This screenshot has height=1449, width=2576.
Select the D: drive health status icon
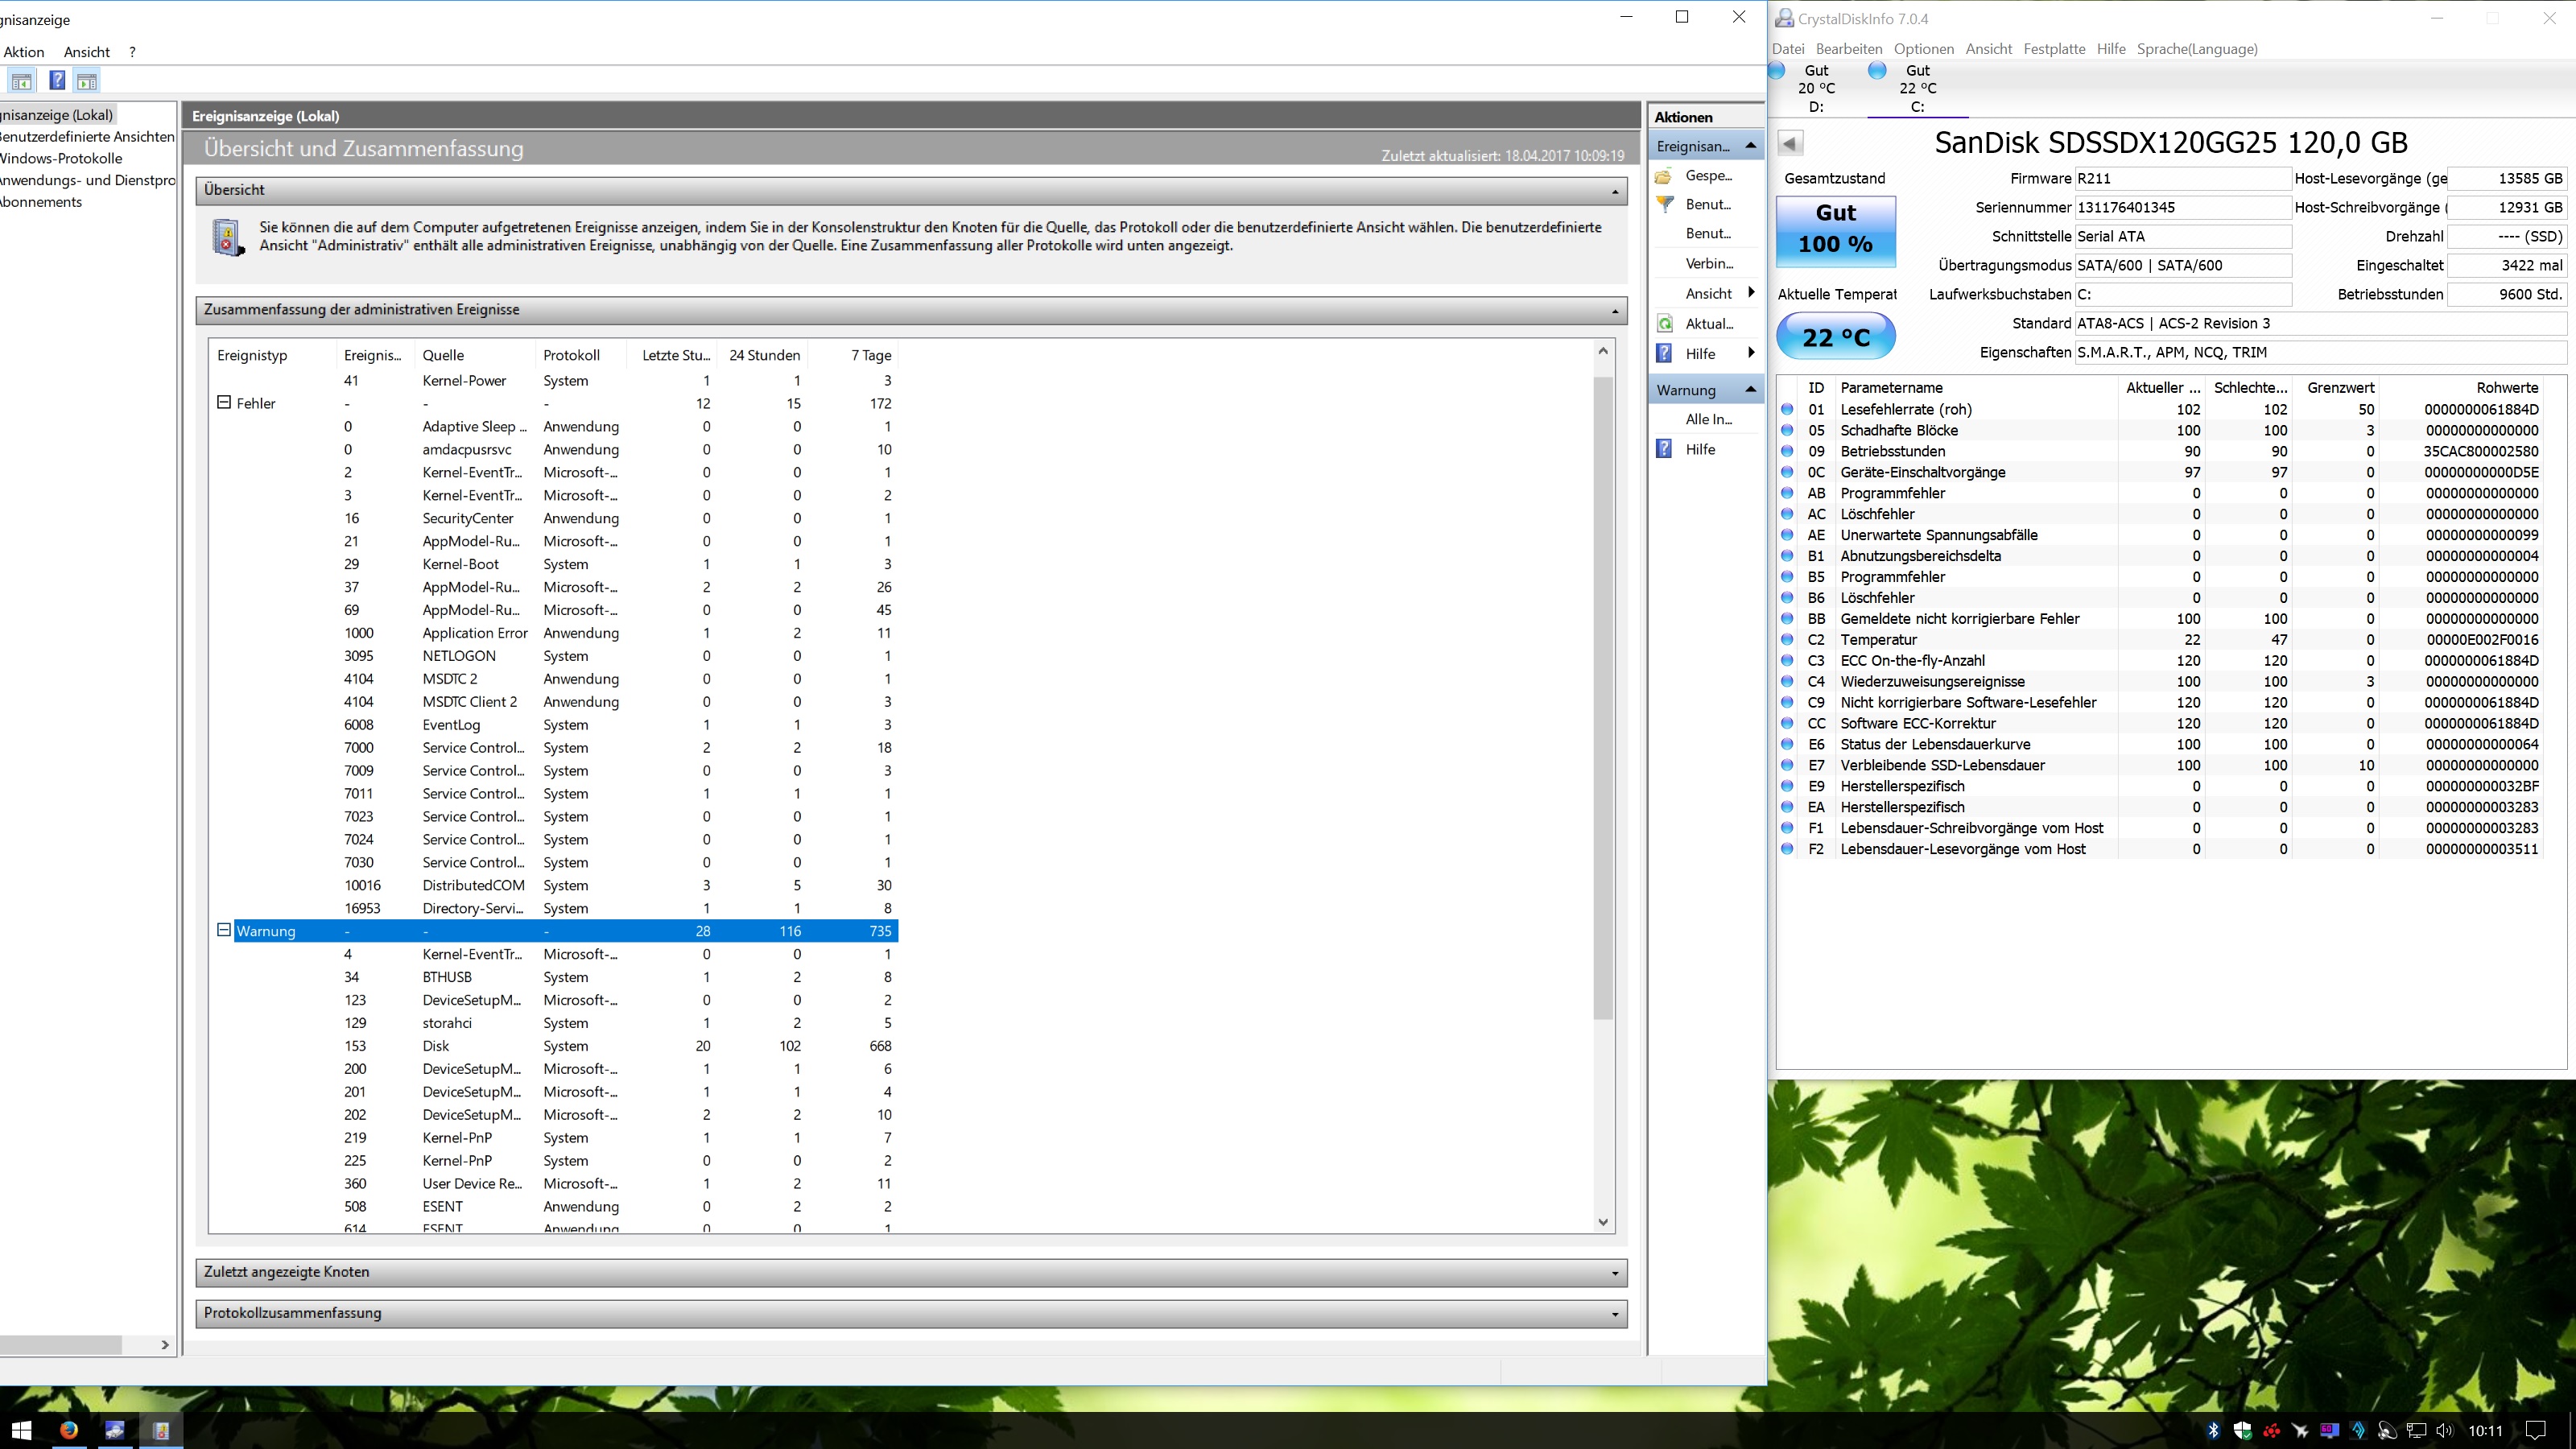click(1777, 70)
